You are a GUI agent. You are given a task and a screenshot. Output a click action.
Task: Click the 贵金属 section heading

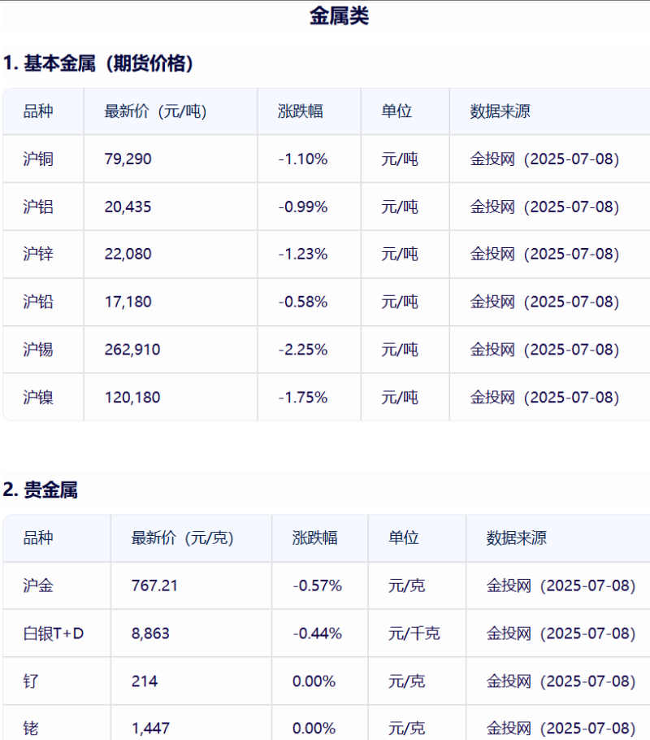click(40, 490)
